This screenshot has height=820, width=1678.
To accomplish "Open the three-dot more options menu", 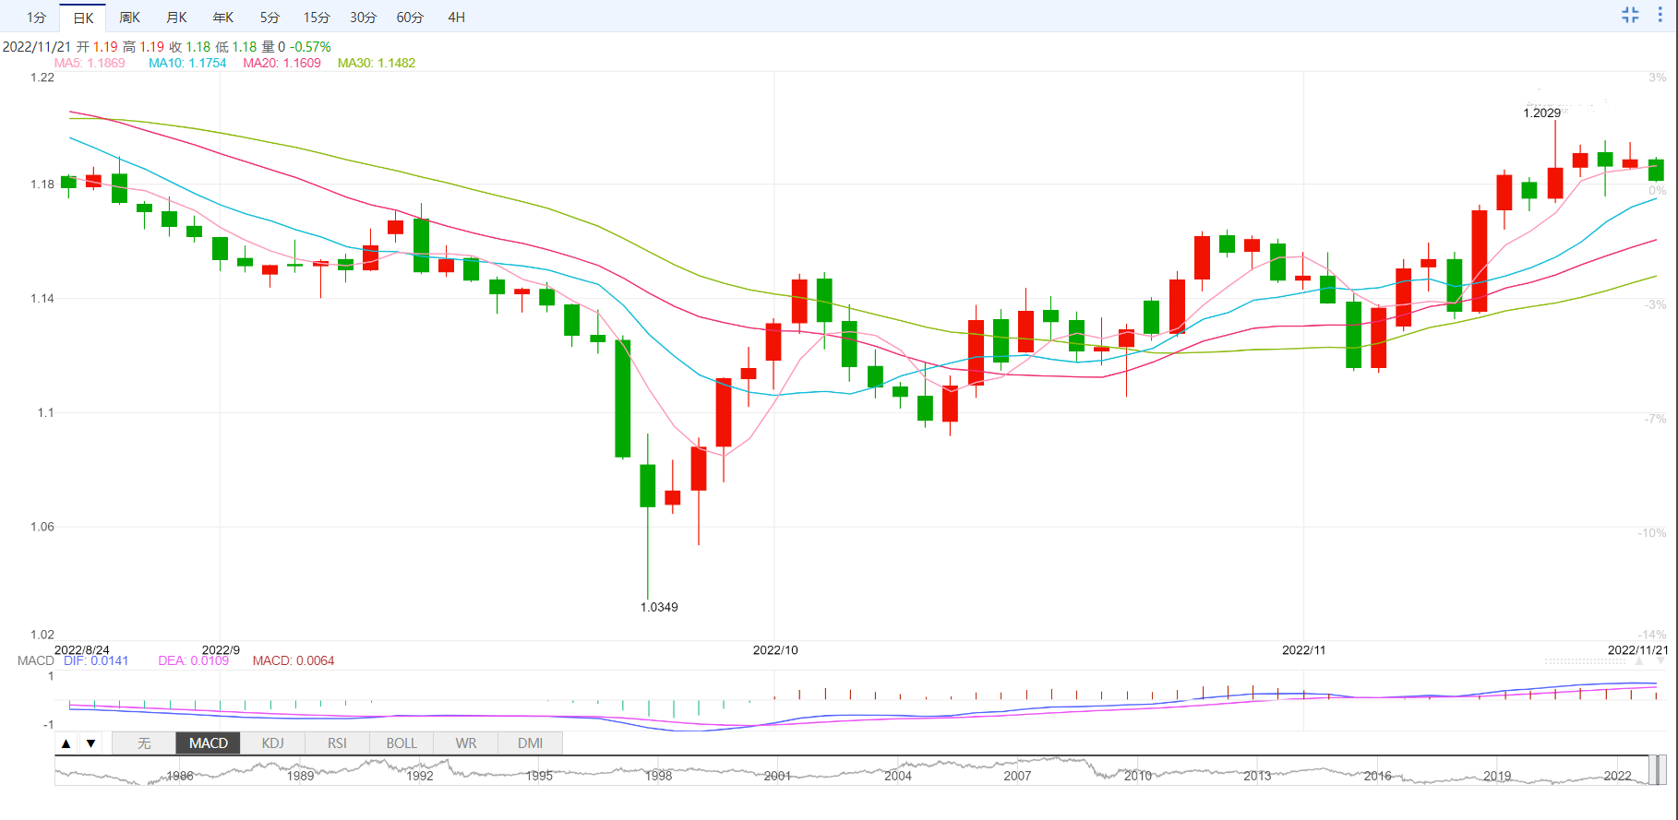I will click(1660, 15).
